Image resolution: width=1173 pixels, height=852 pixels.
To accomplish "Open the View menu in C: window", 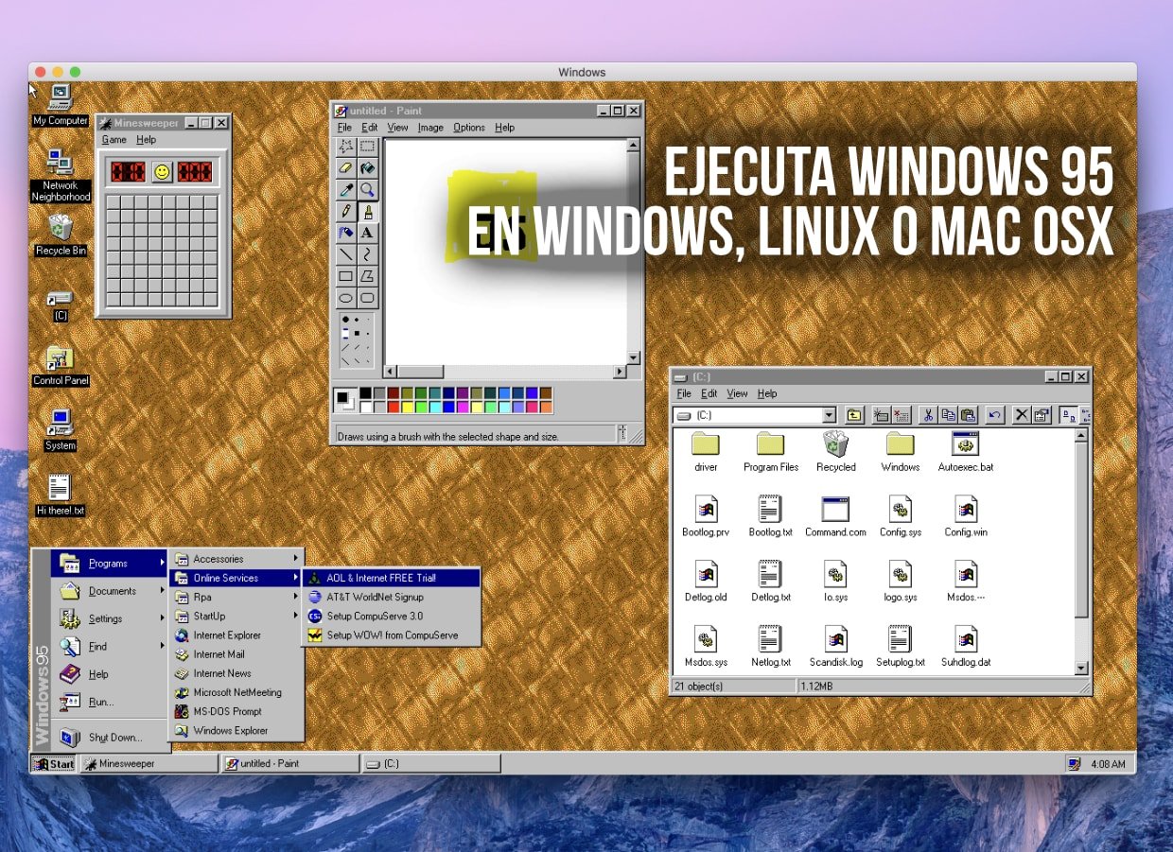I will pos(737,393).
